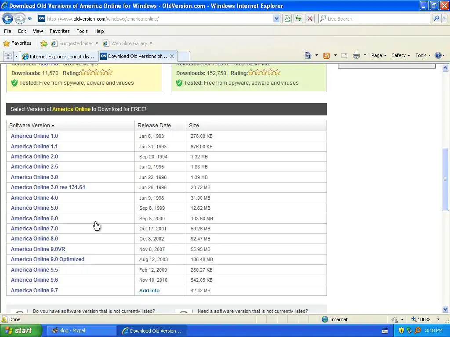Open America Online 9.0VR link
This screenshot has width=450, height=337.
coord(38,249)
